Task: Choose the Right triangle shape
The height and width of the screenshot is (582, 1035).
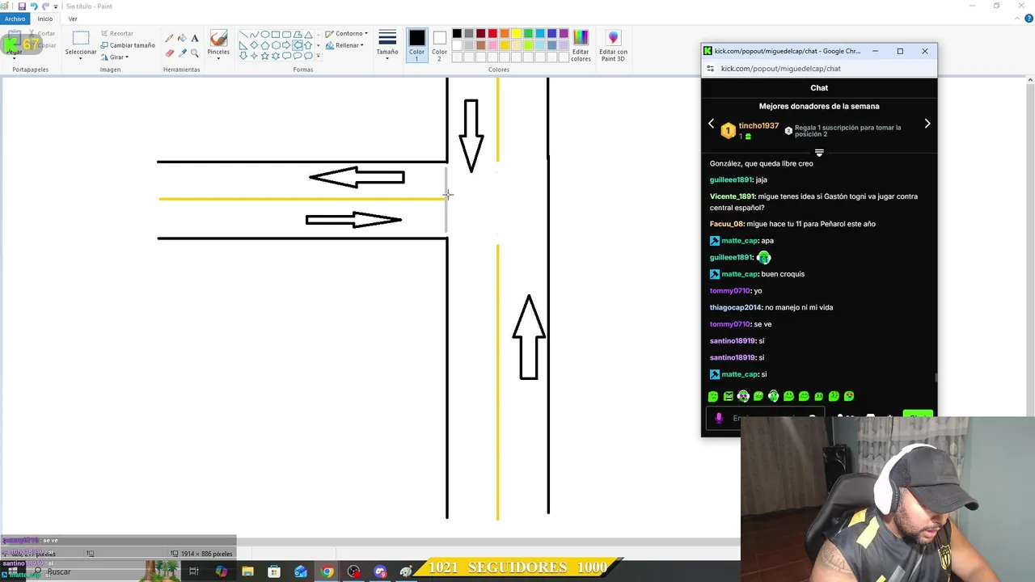Action: point(243,45)
